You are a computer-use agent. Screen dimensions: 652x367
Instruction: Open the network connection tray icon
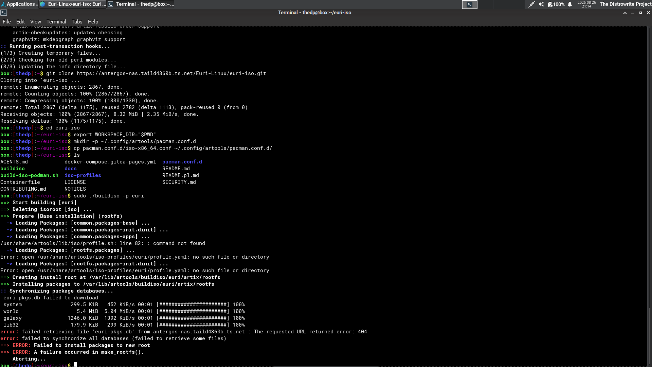tap(531, 4)
